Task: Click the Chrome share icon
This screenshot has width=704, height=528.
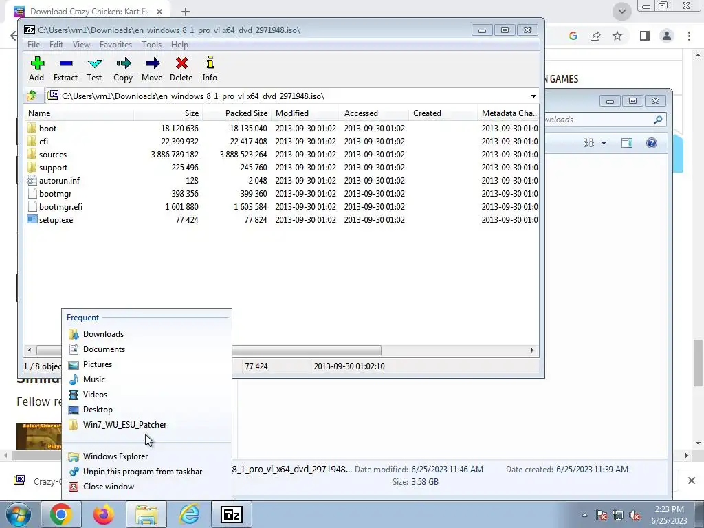Action: [595, 36]
